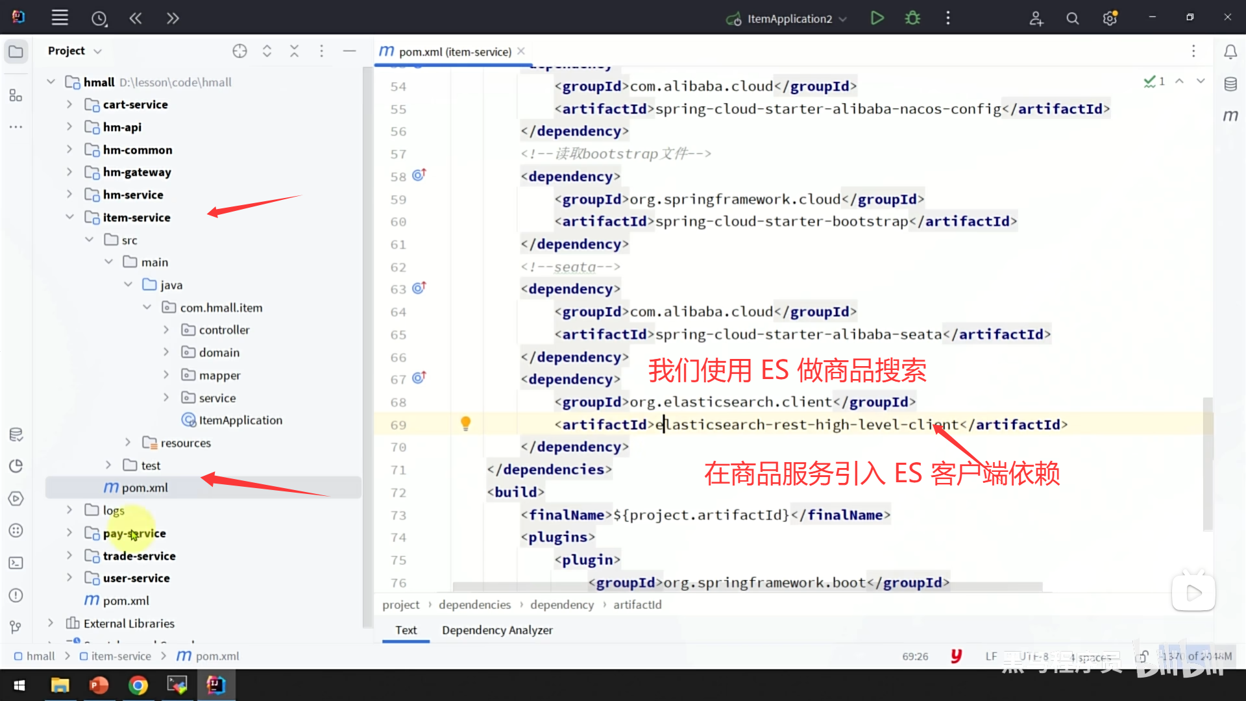Toggle the read-only lock in status bar

click(x=1143, y=656)
